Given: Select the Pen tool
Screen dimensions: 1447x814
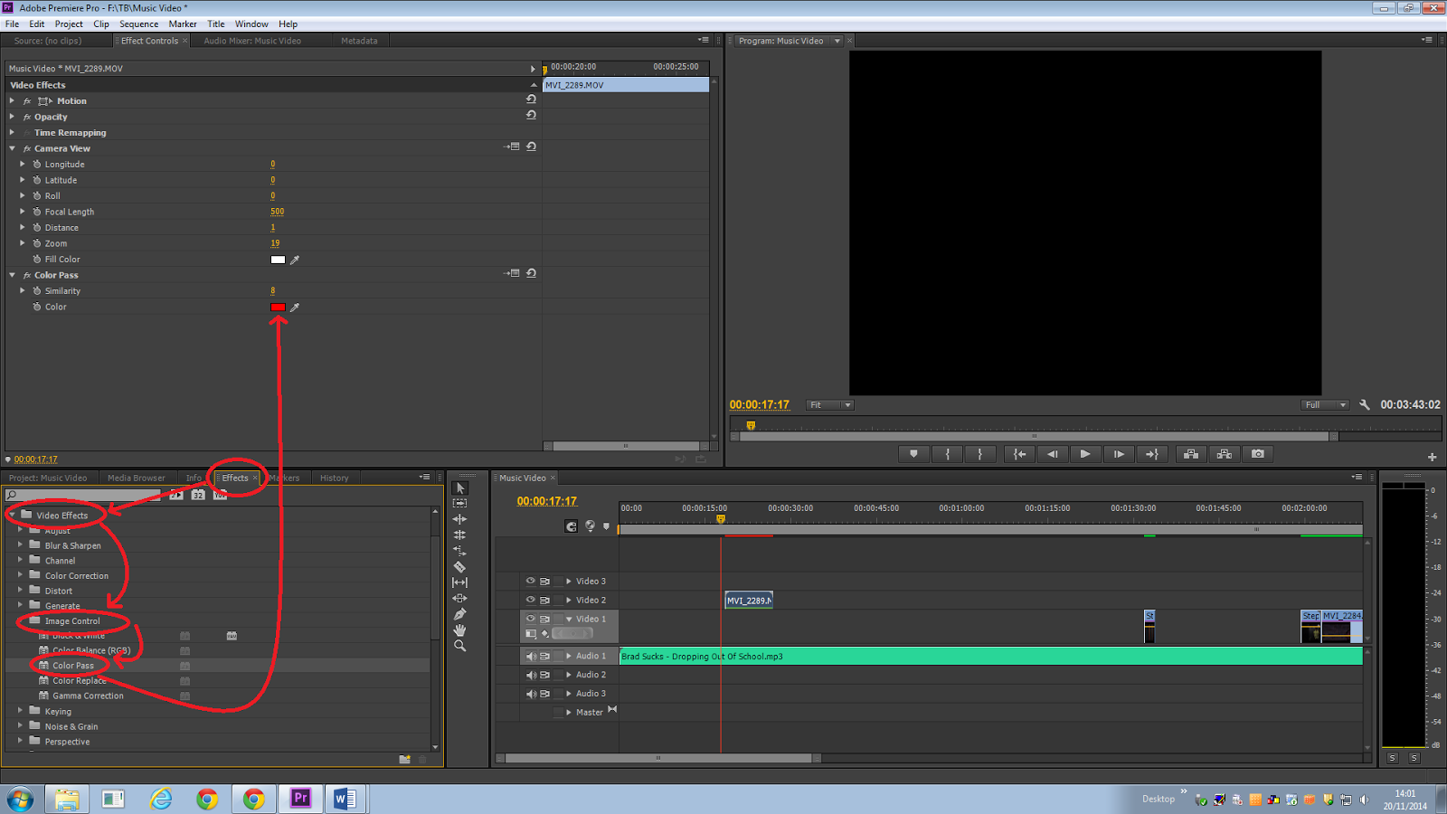Looking at the screenshot, I should point(460,614).
